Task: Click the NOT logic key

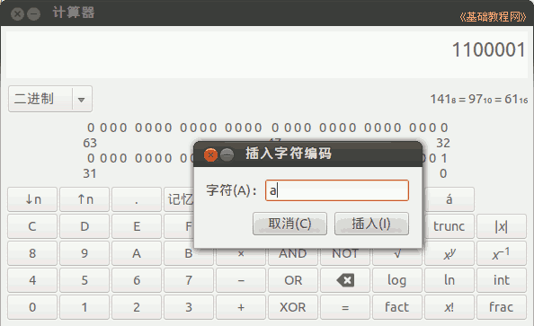Action: 345,254
